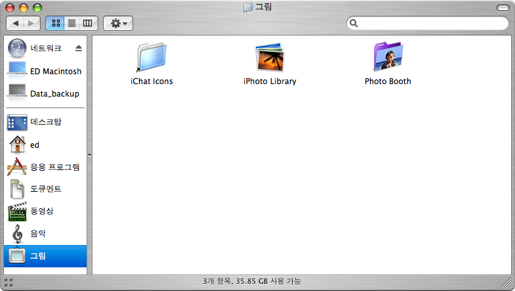Open the 음악 music clef icon
This screenshot has height=291, width=515.
tap(17, 234)
